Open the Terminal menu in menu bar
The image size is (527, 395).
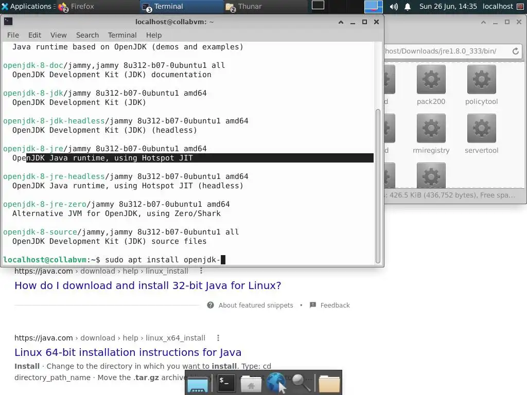point(122,35)
